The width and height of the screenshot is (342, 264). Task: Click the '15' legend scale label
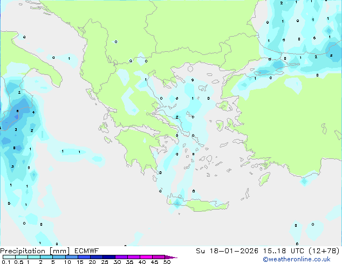click(80, 262)
